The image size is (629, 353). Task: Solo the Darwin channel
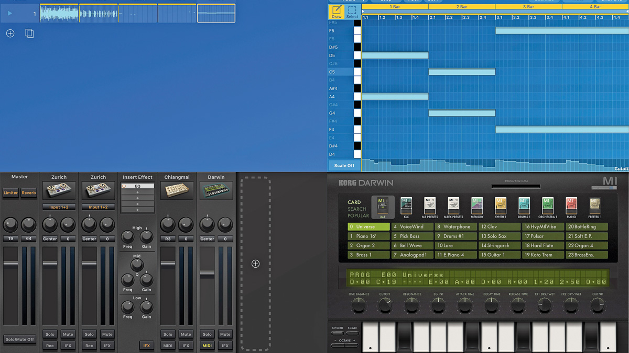pos(207,334)
